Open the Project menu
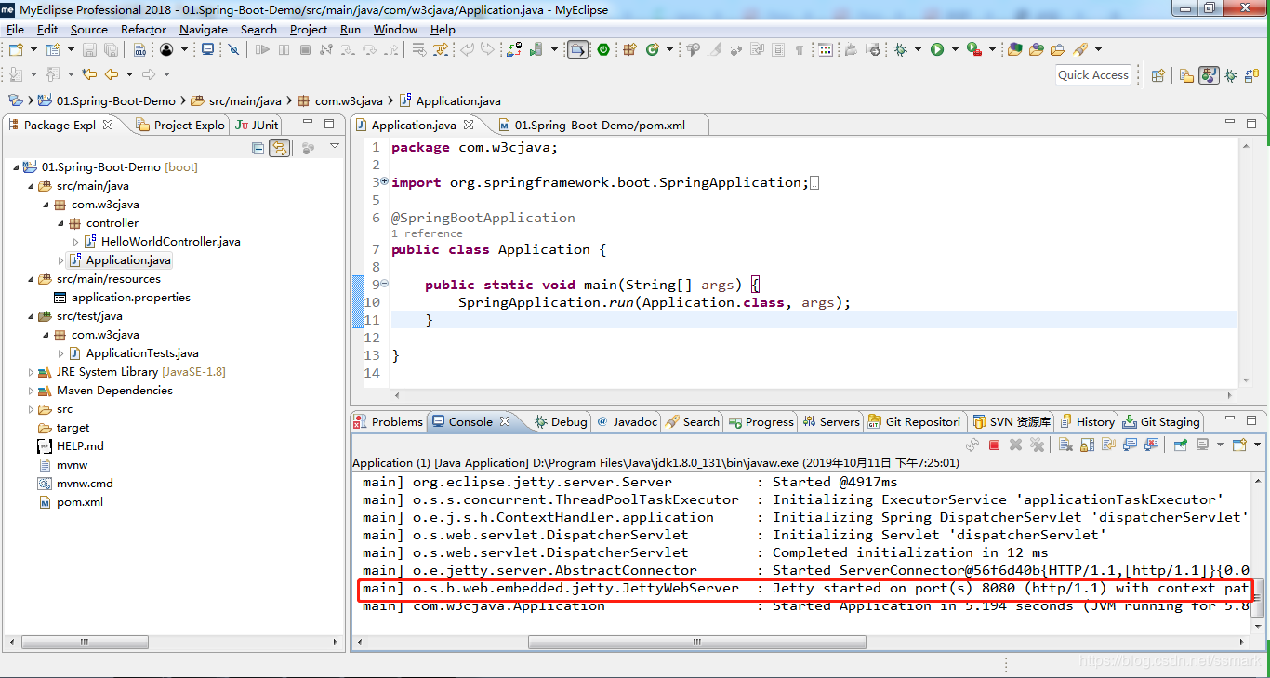Image resolution: width=1270 pixels, height=678 pixels. point(309,29)
